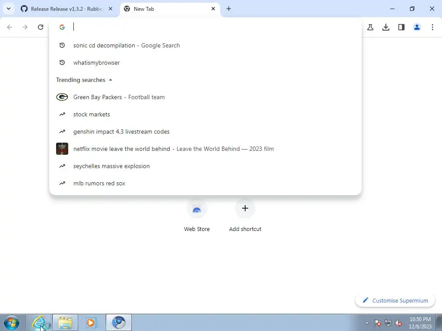Select genshin impact 4.3 livestream codes
The image size is (442, 331).
[x=205, y=131]
